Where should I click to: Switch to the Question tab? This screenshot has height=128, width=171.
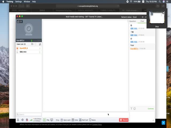(133, 21)
